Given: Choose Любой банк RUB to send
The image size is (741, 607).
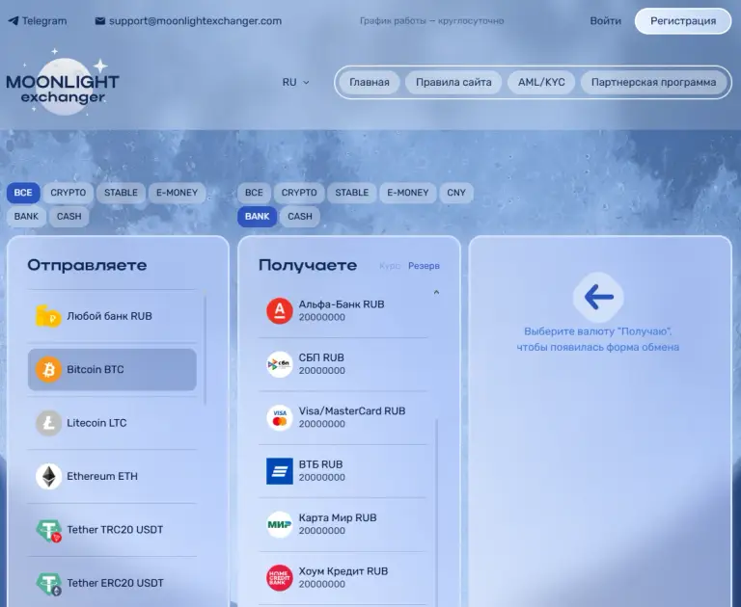Looking at the screenshot, I should (x=112, y=316).
